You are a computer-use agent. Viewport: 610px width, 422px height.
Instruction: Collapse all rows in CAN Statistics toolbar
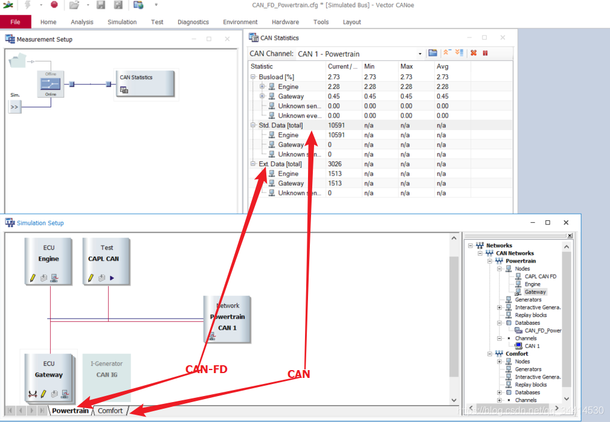447,53
